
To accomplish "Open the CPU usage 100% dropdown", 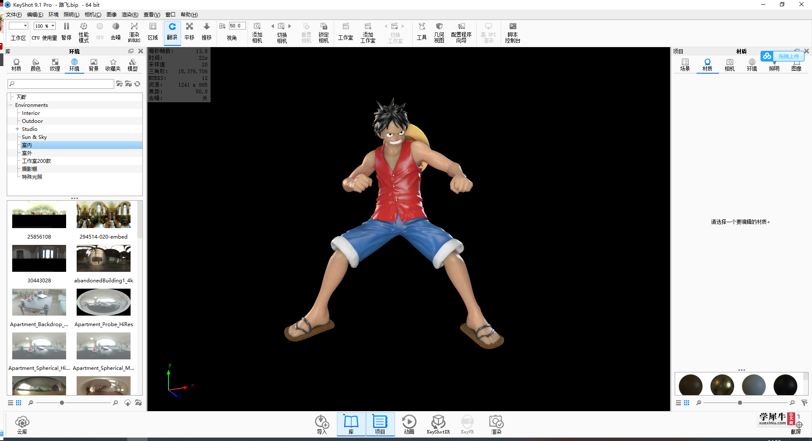I will [45, 26].
